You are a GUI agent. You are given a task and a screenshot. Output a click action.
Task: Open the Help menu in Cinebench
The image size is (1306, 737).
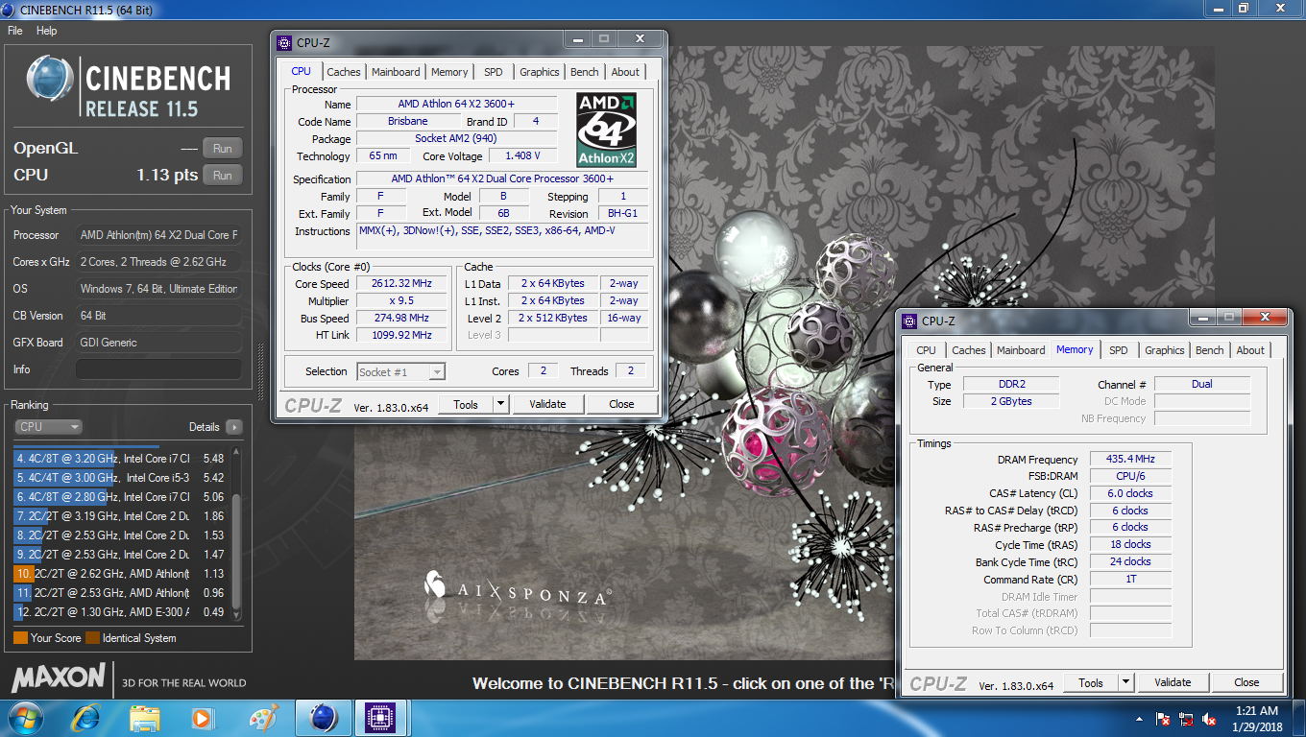click(47, 31)
